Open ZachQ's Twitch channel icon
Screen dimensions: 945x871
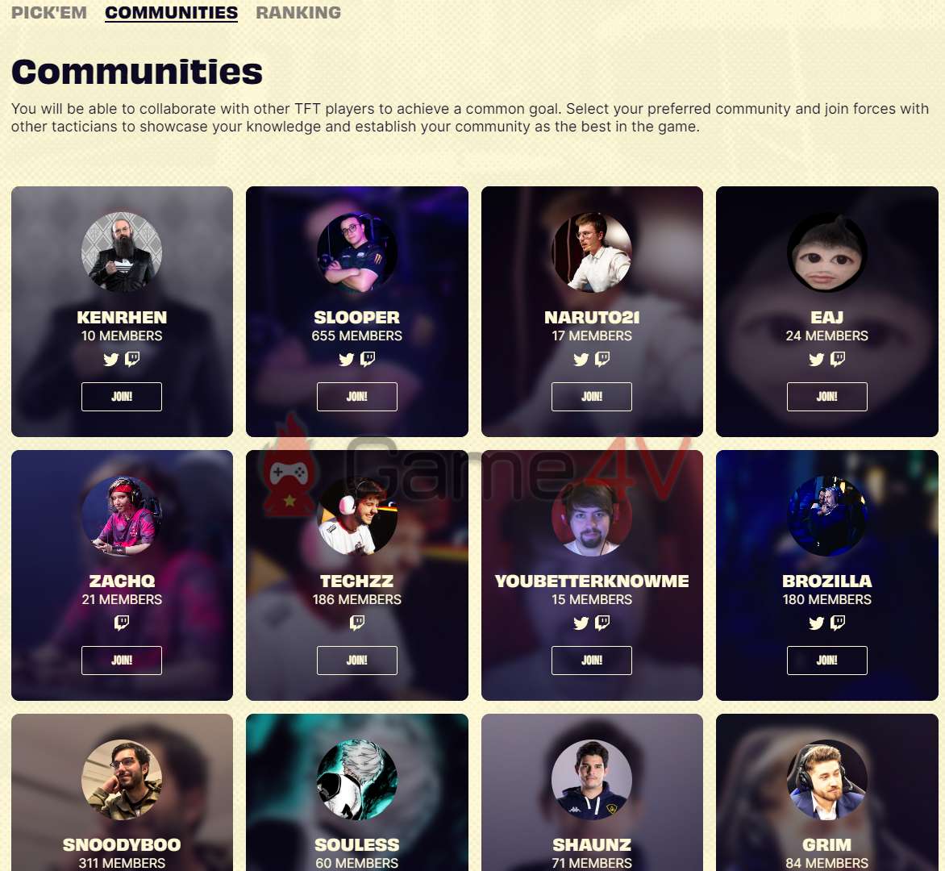coord(122,623)
